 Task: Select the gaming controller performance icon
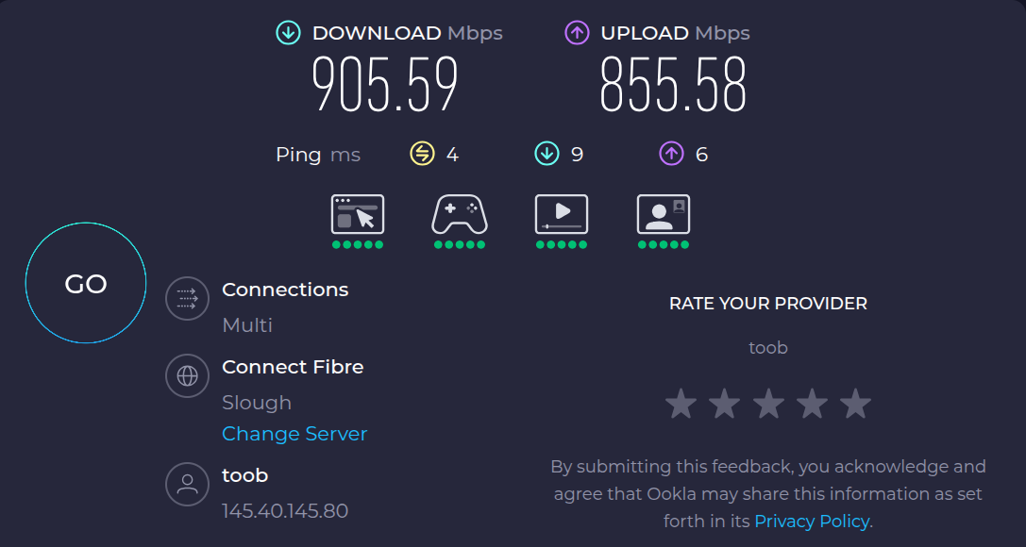tap(460, 214)
